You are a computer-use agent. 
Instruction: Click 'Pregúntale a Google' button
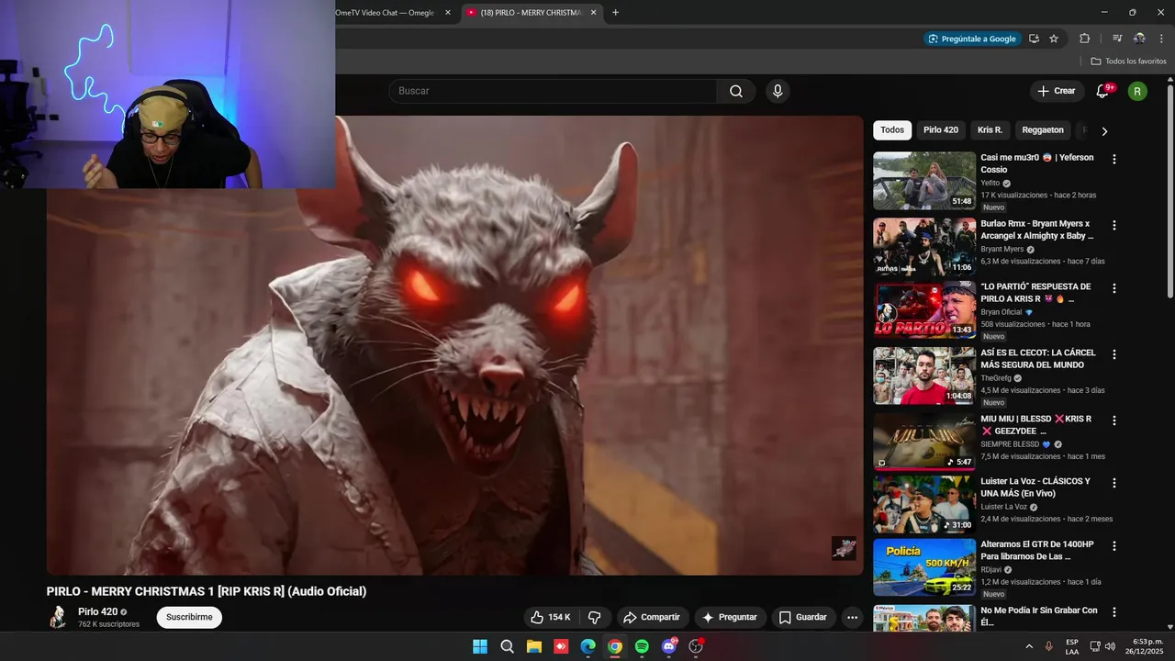coord(971,39)
